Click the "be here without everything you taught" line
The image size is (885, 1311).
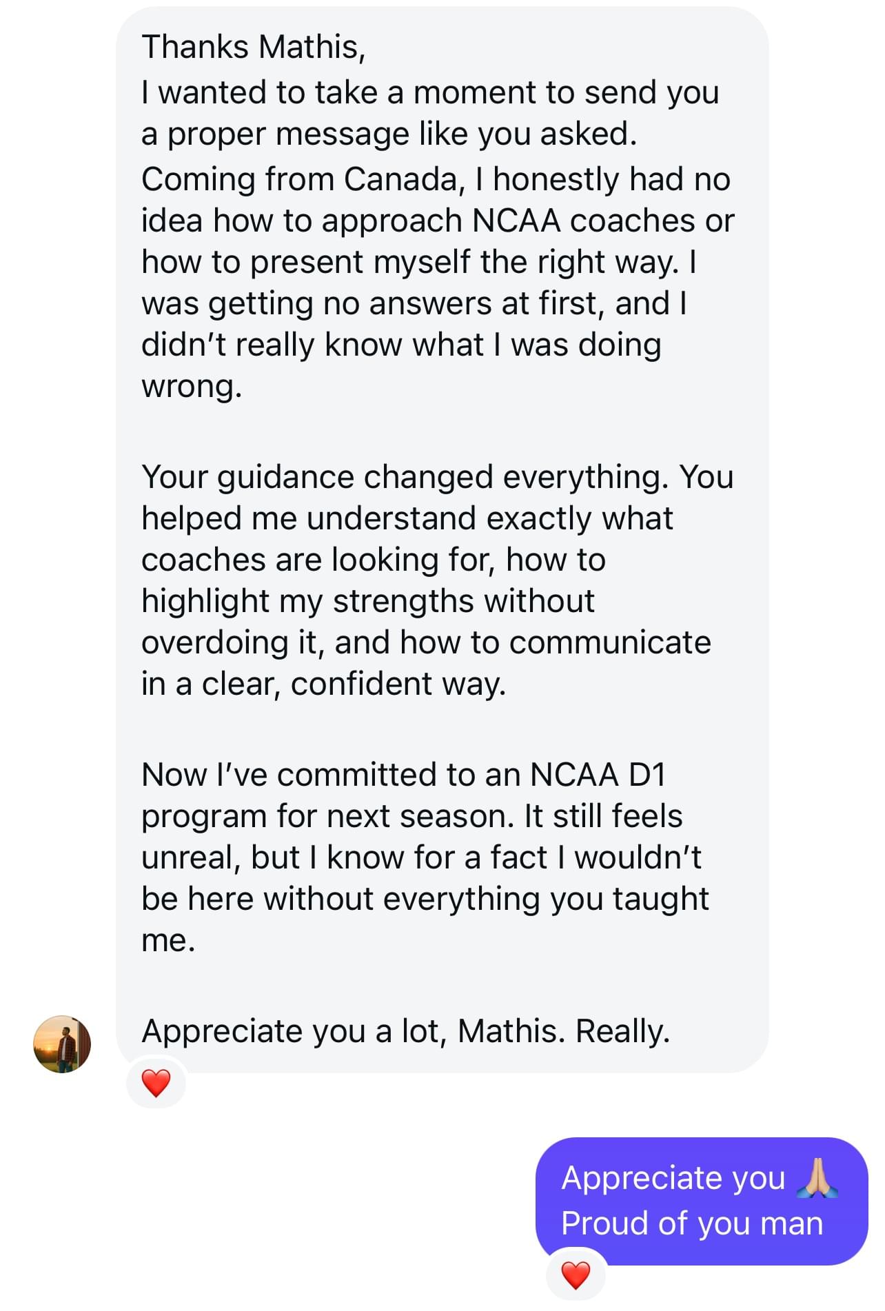click(425, 898)
